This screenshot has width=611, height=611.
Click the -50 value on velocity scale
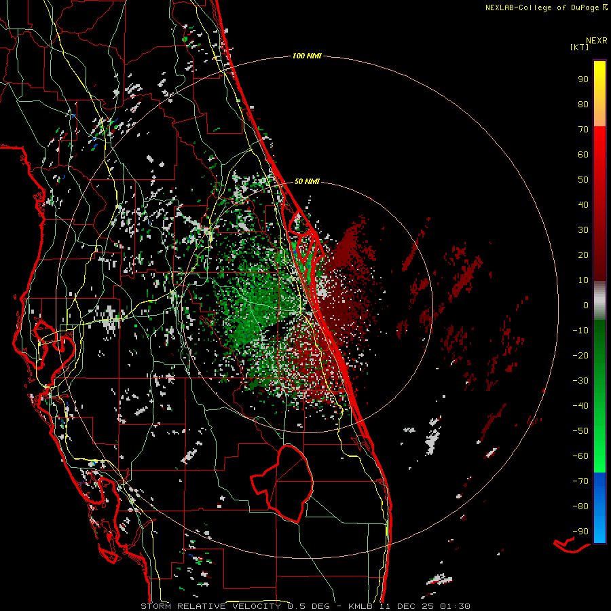click(580, 431)
